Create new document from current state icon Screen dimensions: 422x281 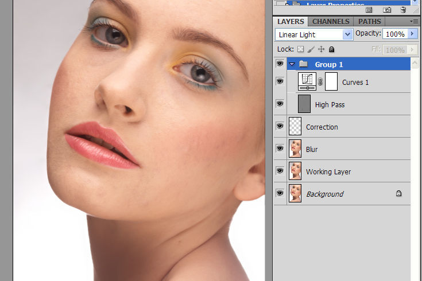point(369,10)
